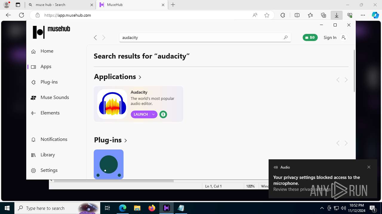Open Firefox from taskbar
This screenshot has width=382, height=214.
[152, 208]
